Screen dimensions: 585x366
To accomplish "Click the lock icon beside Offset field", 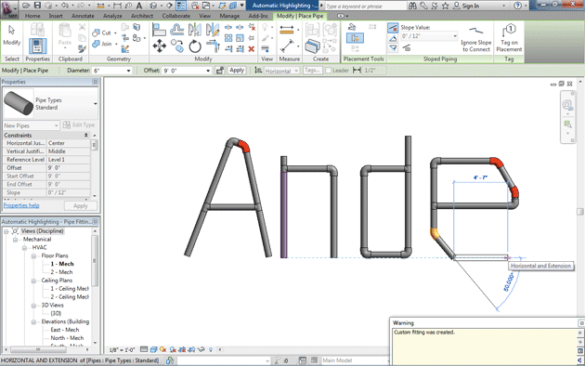I will [x=220, y=71].
